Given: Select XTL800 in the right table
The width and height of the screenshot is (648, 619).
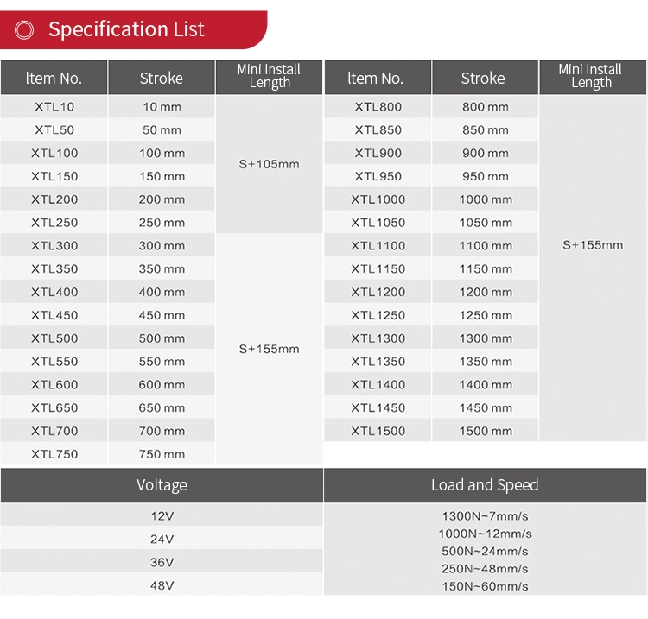Looking at the screenshot, I should click(x=378, y=107).
